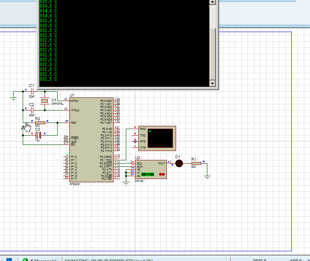The width and height of the screenshot is (310, 261).
Task: Click the X1 crystal reference label
Action: point(54,100)
